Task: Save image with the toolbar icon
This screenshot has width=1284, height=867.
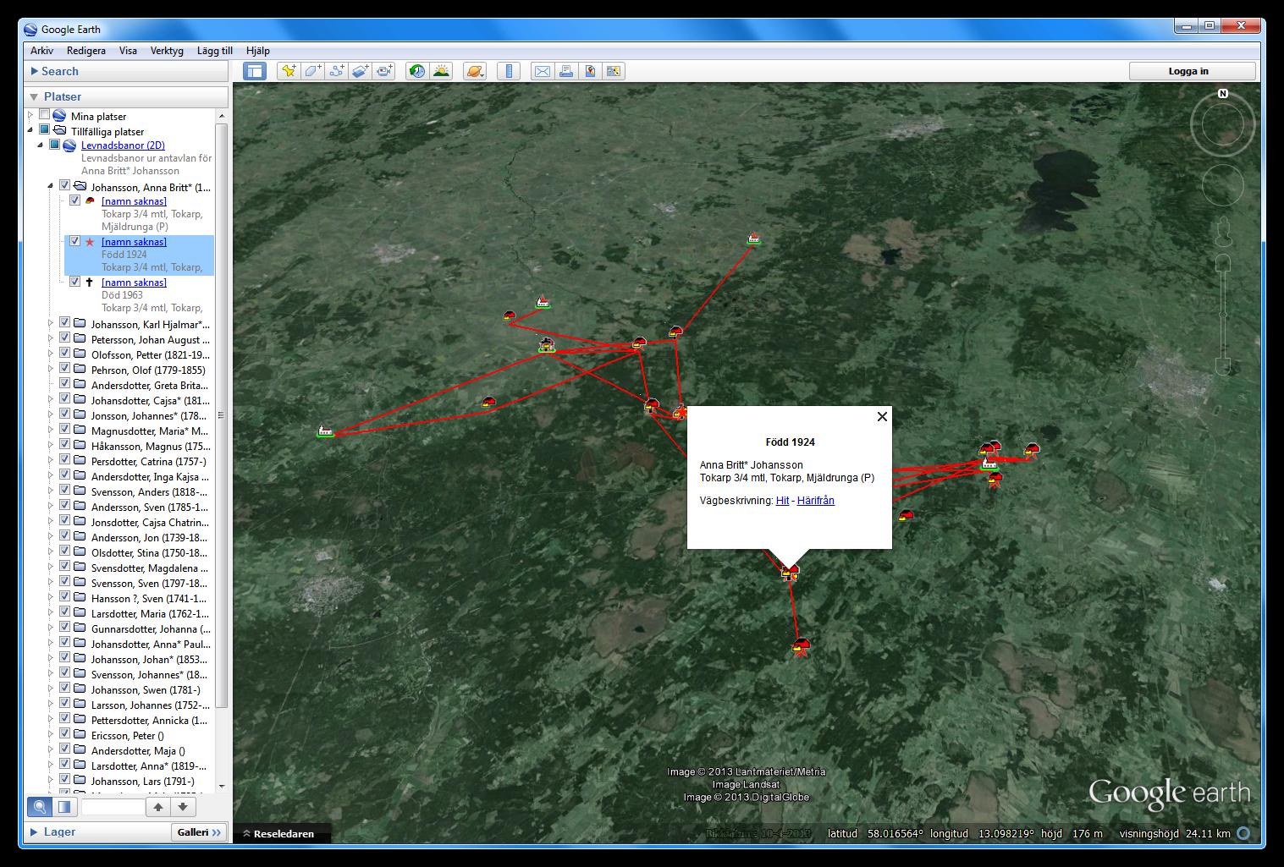Action: click(x=590, y=71)
